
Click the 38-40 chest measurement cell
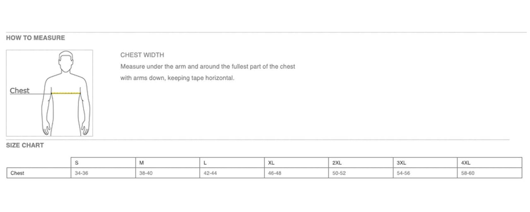pyautogui.click(x=146, y=173)
